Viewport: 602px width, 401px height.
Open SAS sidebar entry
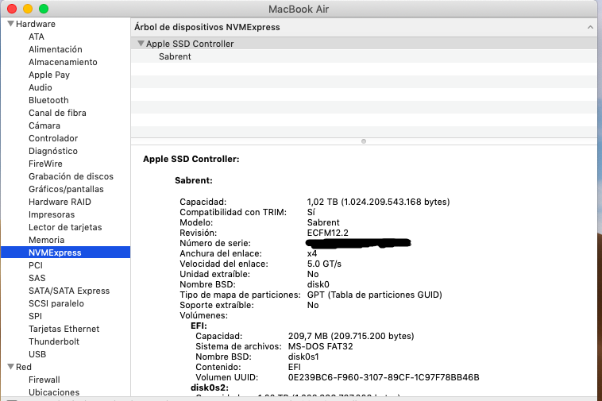click(37, 278)
